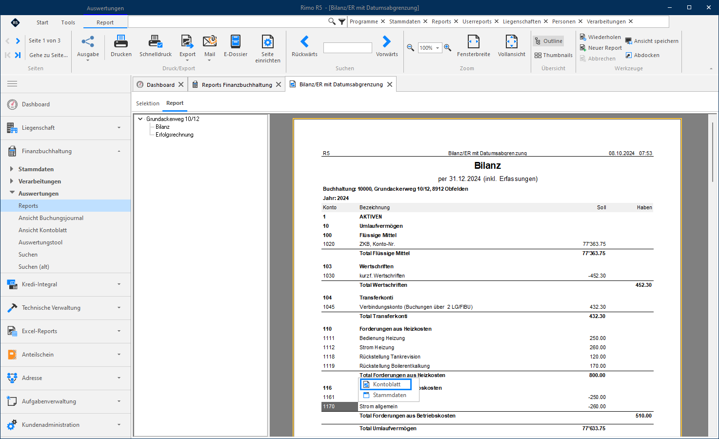Select Erfolgsrechnung in outline tree
This screenshot has height=439, width=719.
click(175, 135)
